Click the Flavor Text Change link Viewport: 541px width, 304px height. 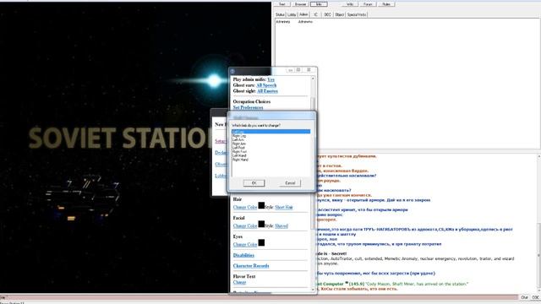pyautogui.click(x=239, y=282)
